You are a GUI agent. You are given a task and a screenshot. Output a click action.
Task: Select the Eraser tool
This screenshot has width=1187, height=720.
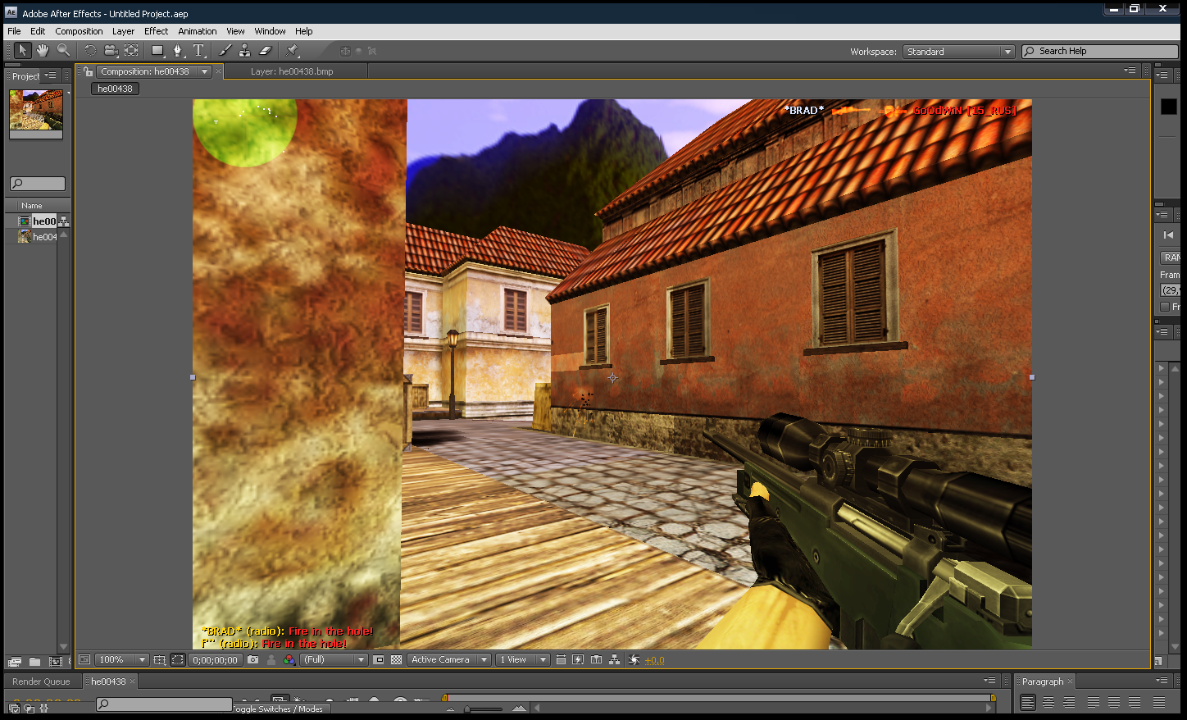[x=265, y=51]
